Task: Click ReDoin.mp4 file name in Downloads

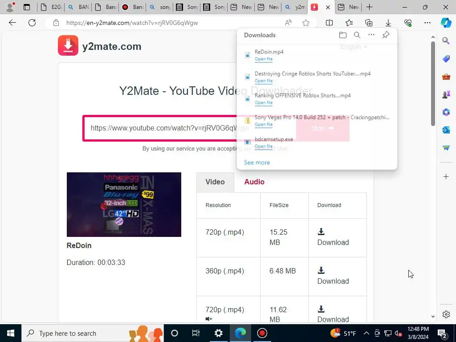Action: coord(269,52)
